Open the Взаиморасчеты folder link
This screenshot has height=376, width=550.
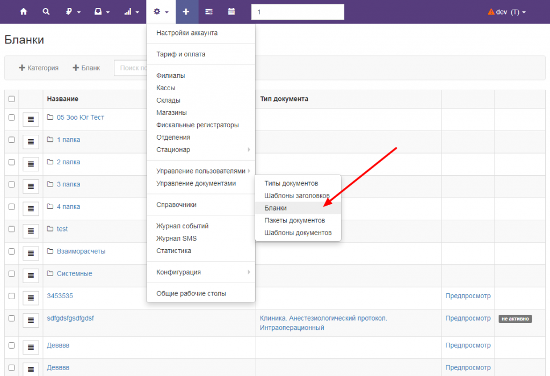pos(81,251)
